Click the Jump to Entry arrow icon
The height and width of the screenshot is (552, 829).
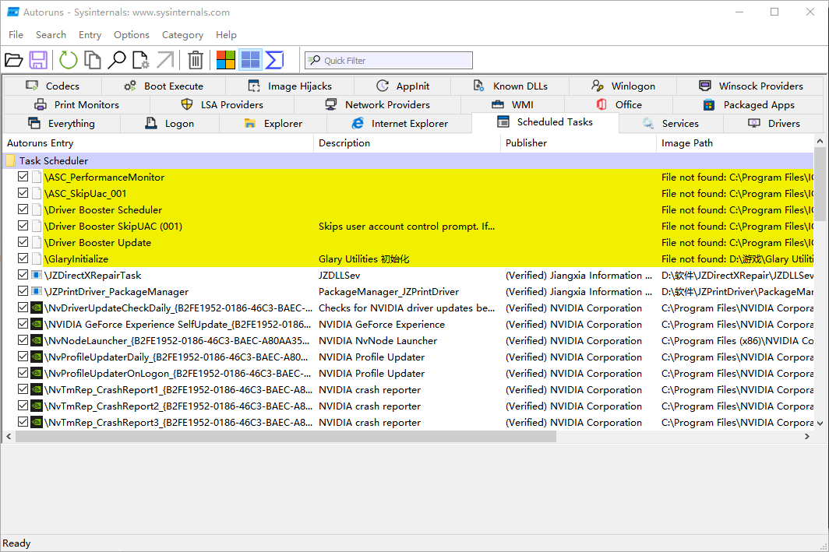pyautogui.click(x=165, y=60)
